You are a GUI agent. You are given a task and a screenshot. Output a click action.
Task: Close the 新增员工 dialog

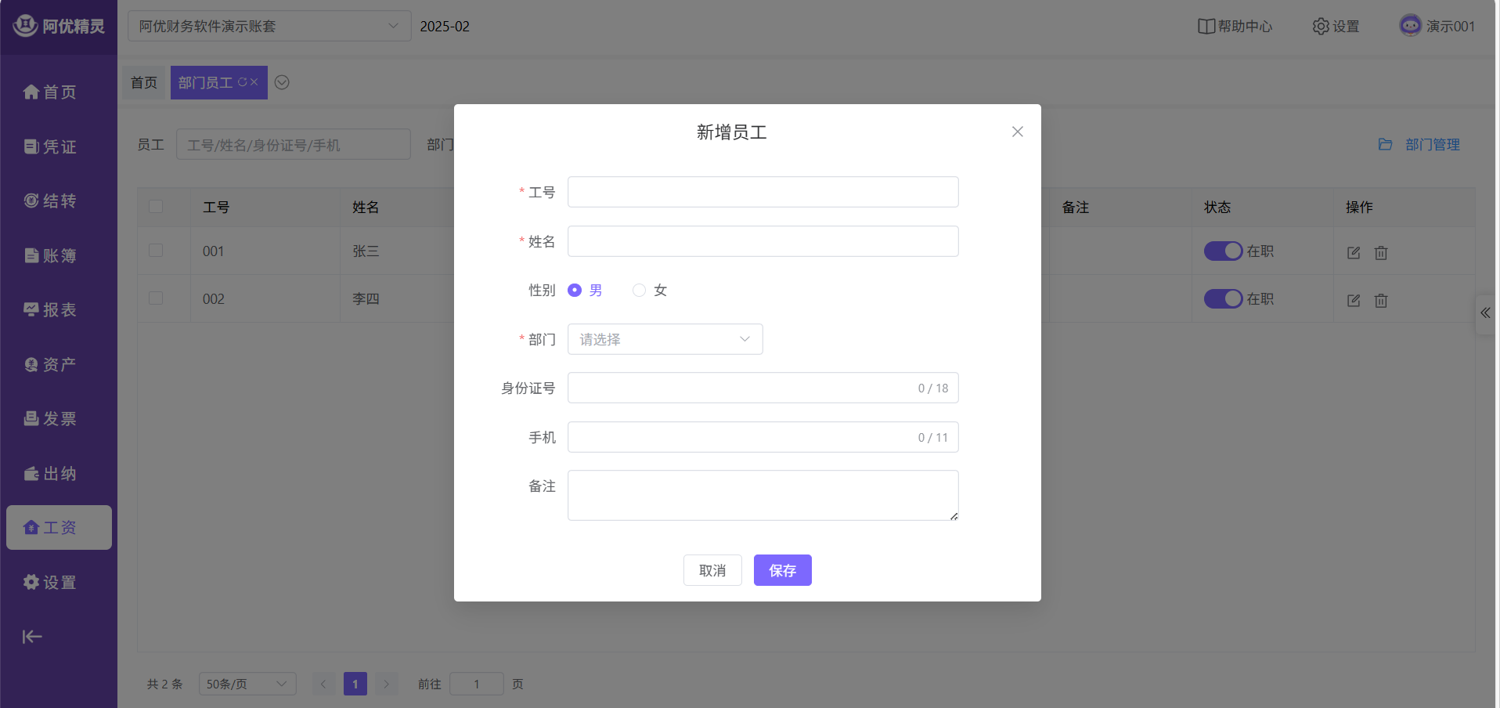coord(1017,132)
